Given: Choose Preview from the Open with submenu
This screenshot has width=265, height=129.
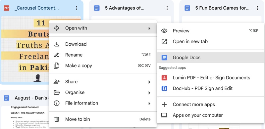Looking at the screenshot, I should [211, 31].
